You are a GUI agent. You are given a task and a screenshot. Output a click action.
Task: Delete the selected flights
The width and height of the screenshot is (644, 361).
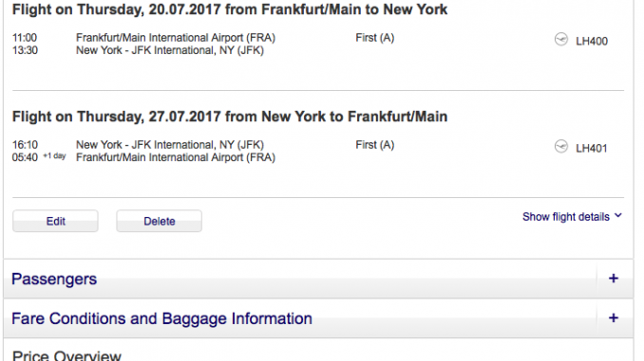[159, 221]
